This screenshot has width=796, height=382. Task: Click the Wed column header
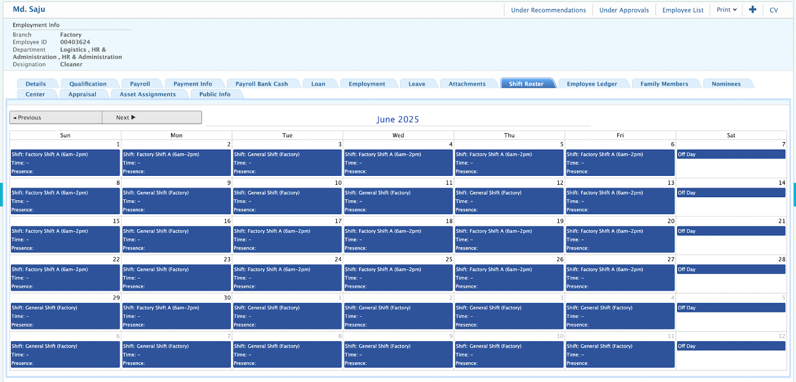pyautogui.click(x=398, y=135)
